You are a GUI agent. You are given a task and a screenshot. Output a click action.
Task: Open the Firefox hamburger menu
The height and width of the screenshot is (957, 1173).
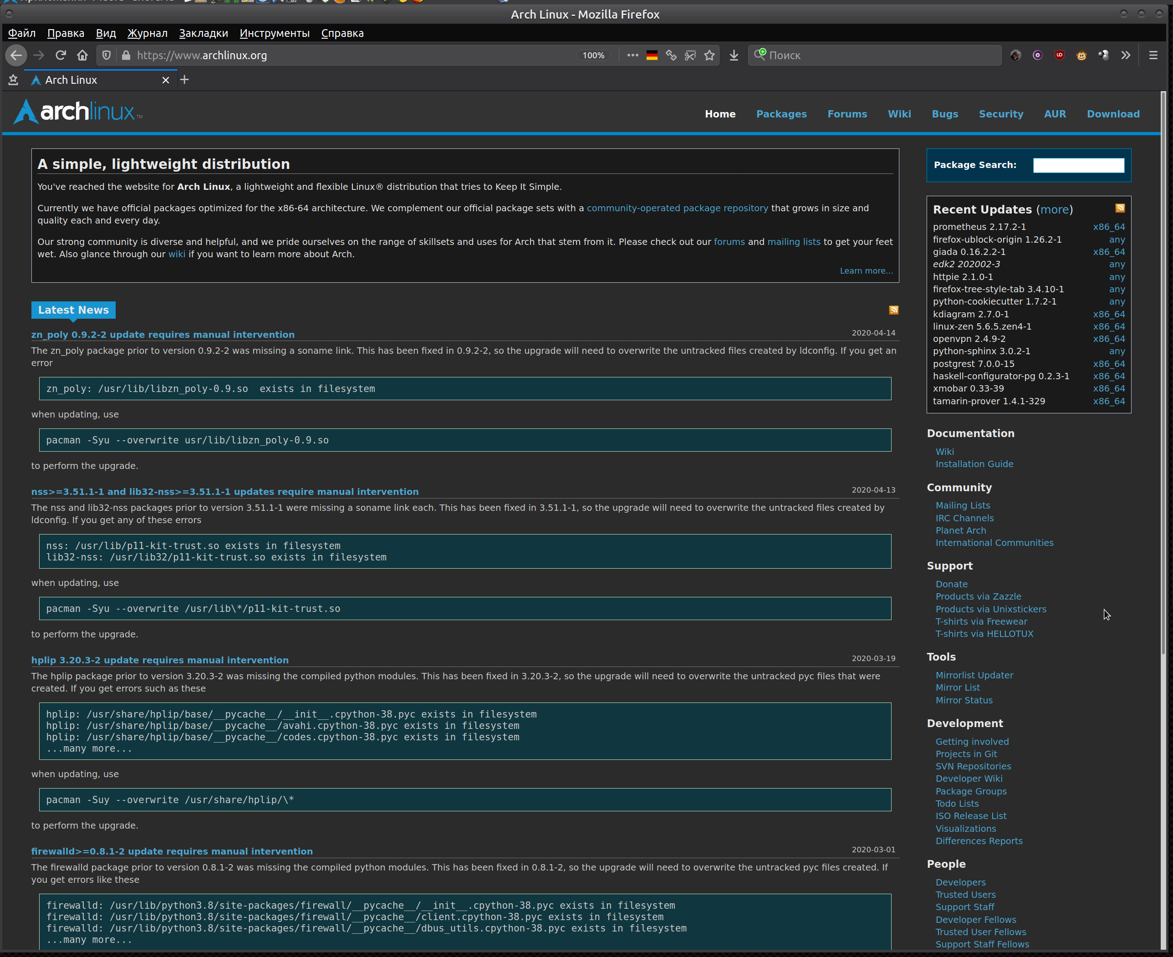pos(1153,55)
